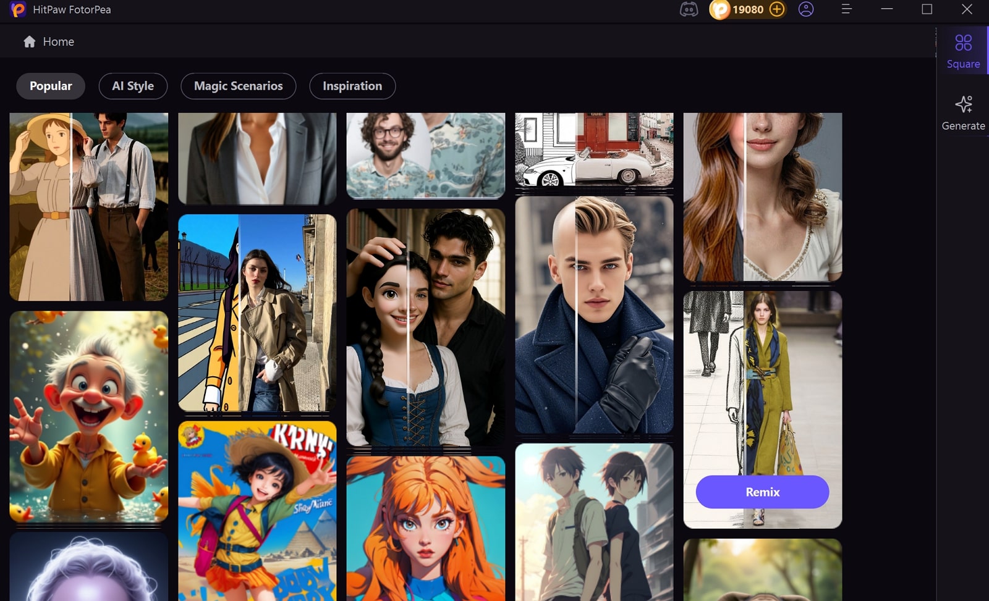The height and width of the screenshot is (601, 989).
Task: Add more credits with the plus icon
Action: click(x=777, y=9)
